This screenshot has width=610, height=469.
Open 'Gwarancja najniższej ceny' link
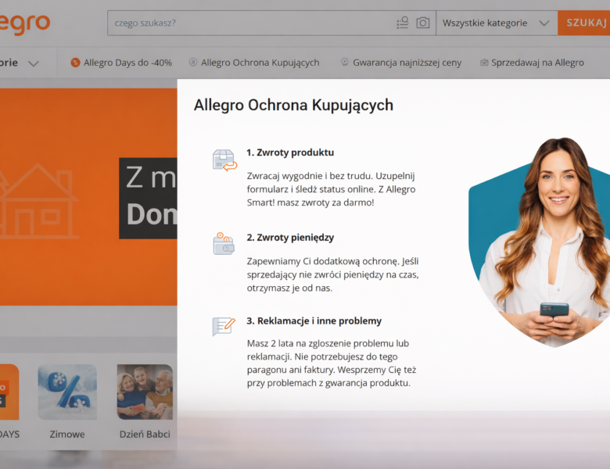click(x=407, y=63)
